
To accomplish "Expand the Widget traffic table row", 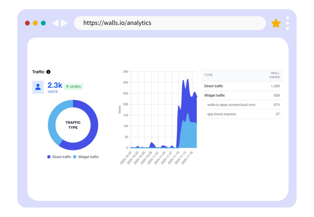I will click(x=214, y=95).
